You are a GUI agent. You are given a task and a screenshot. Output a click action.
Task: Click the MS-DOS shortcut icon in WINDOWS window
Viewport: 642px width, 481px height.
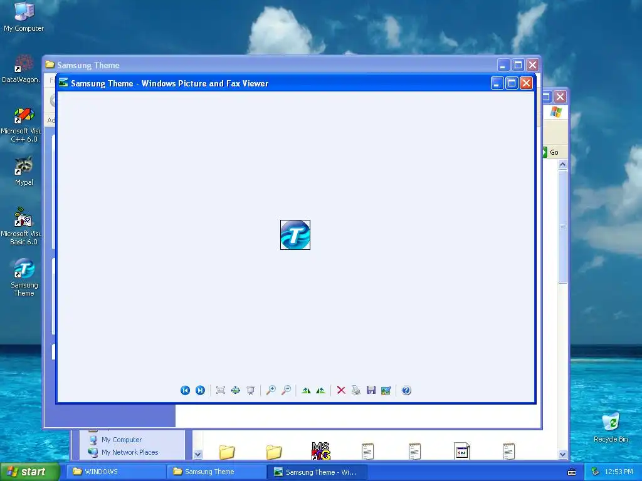[320, 450]
